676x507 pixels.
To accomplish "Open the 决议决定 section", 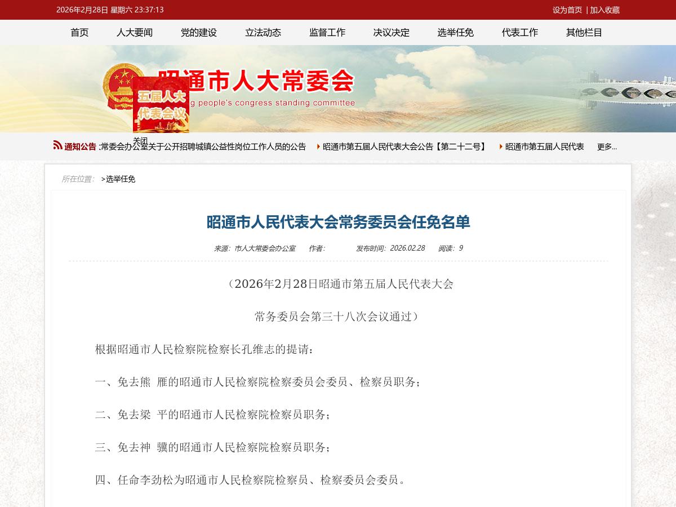I will [x=391, y=33].
